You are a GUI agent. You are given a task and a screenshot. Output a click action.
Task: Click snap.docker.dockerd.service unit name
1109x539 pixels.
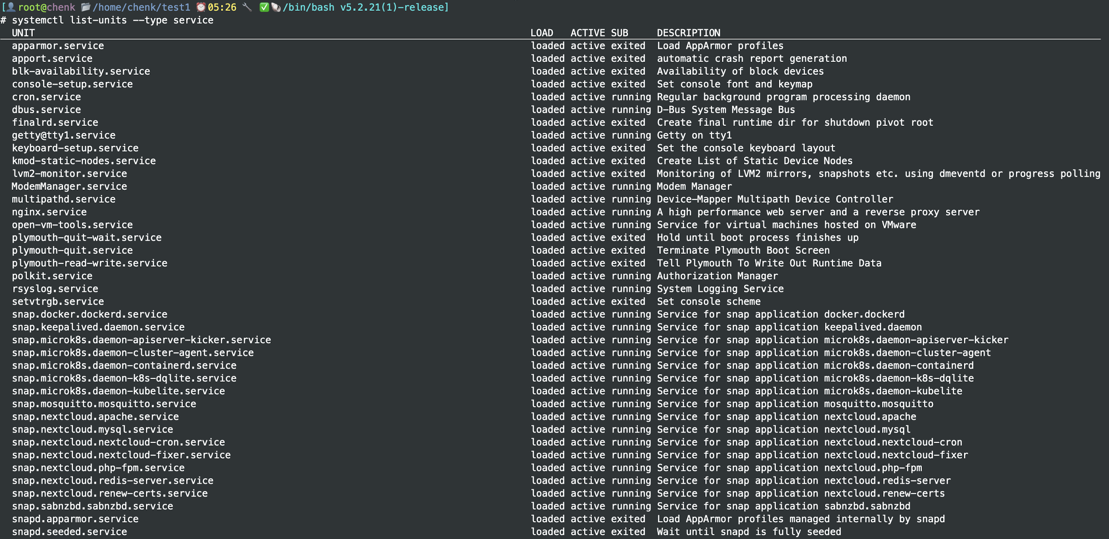click(x=89, y=314)
